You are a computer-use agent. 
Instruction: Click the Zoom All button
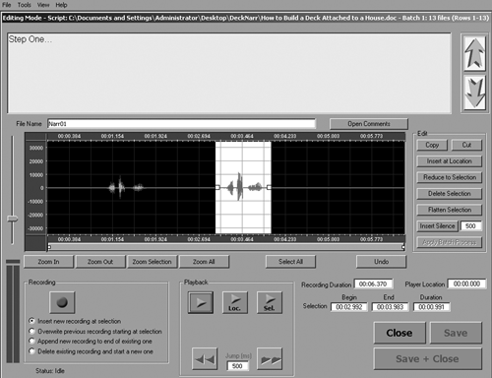tap(204, 262)
